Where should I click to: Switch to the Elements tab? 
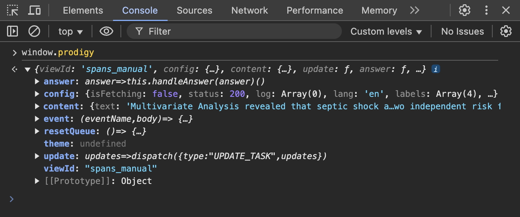click(x=83, y=10)
